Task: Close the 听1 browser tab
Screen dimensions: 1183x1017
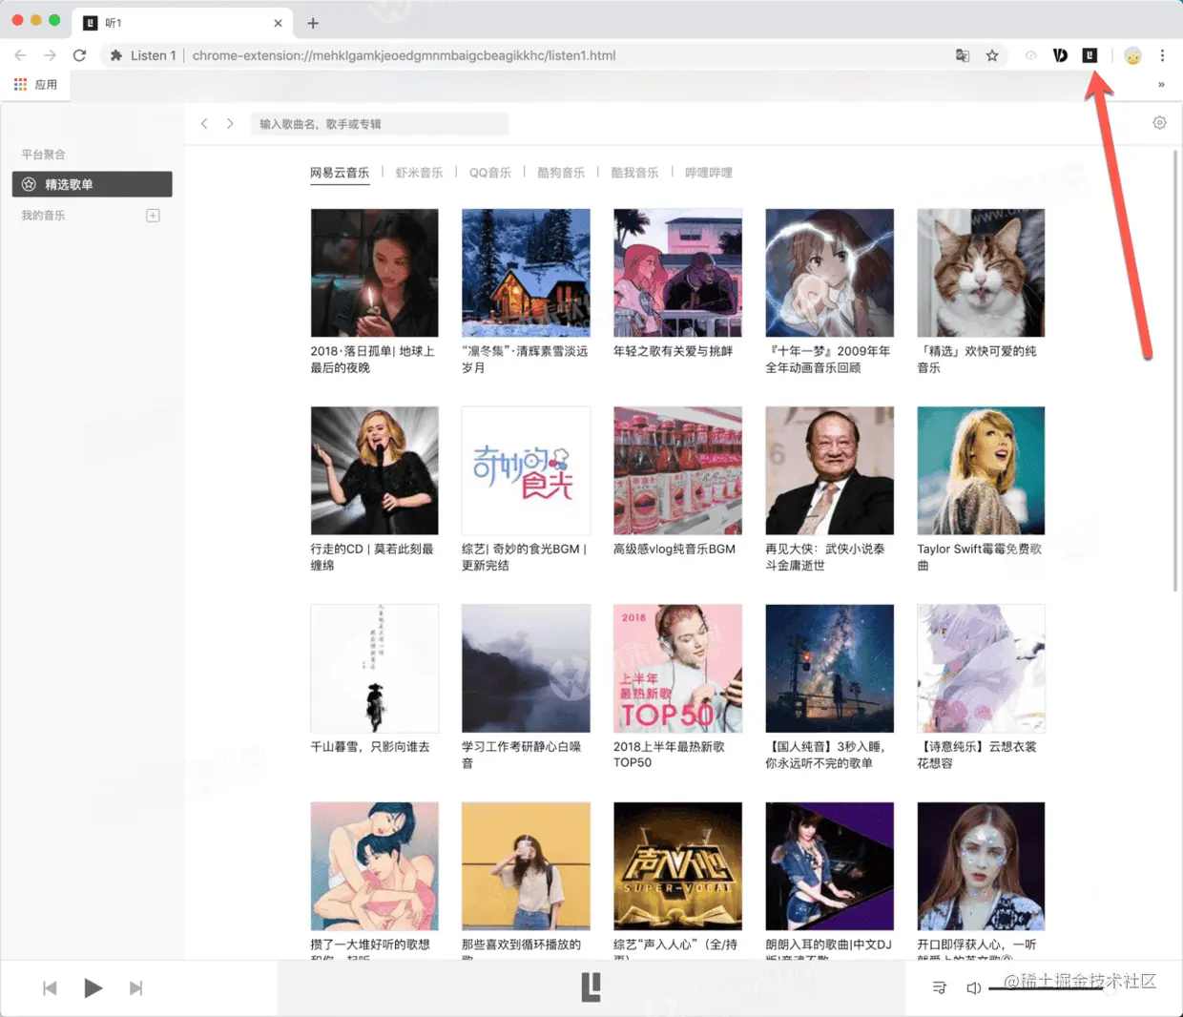Action: [278, 23]
